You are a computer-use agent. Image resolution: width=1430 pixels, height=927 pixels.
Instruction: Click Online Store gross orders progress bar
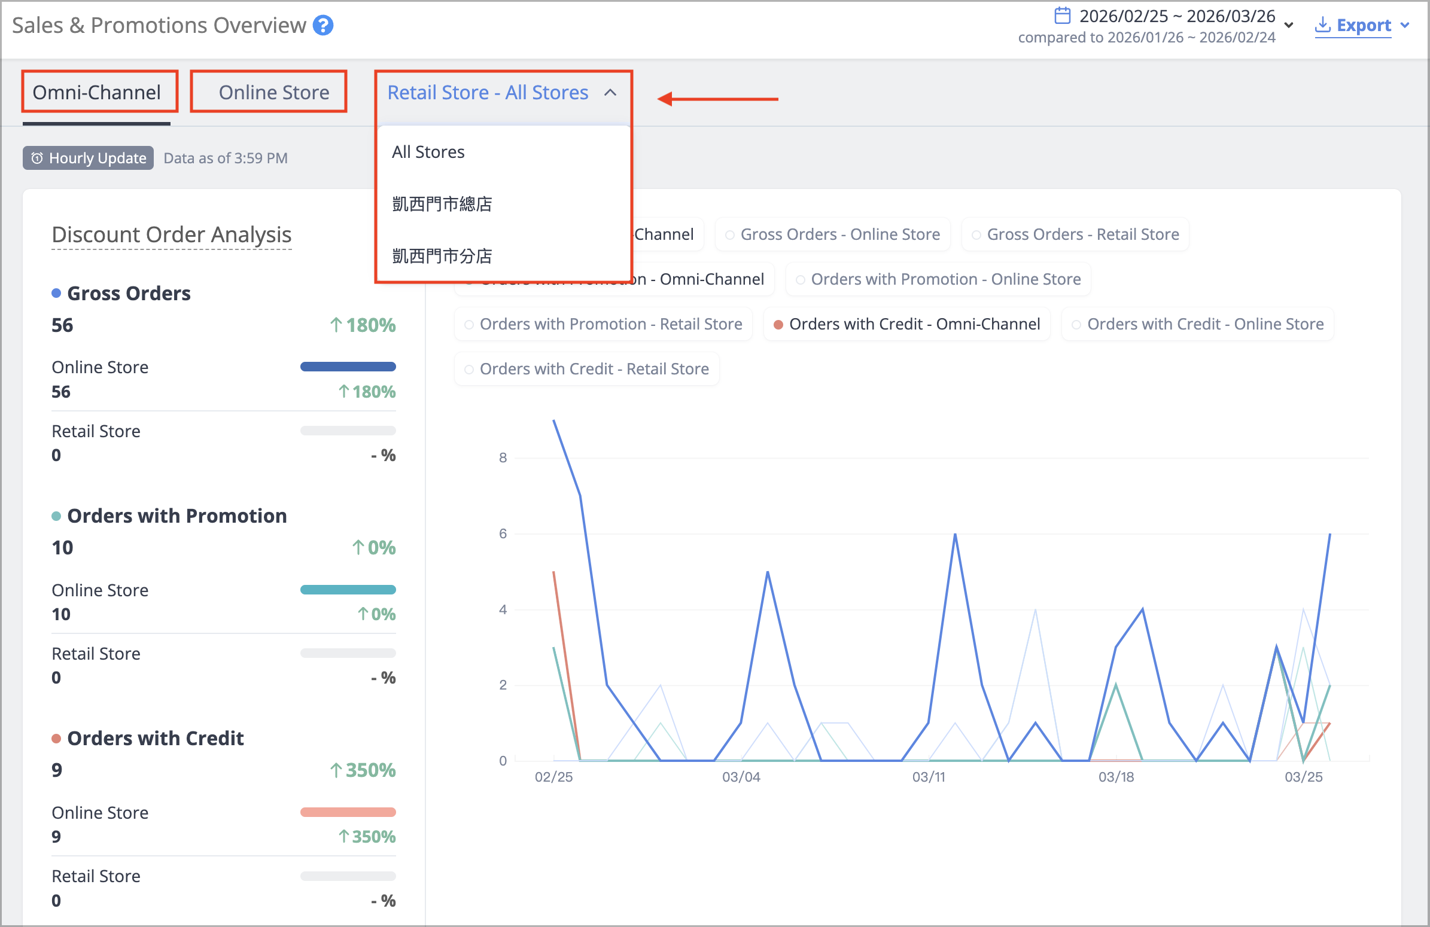point(348,367)
